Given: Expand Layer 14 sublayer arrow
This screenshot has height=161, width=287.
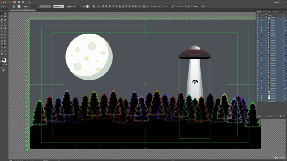Looking at the screenshot, I should (x=266, y=48).
